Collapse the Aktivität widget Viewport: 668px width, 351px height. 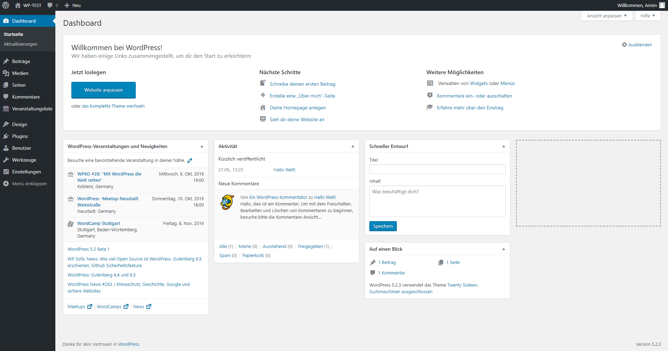click(353, 146)
